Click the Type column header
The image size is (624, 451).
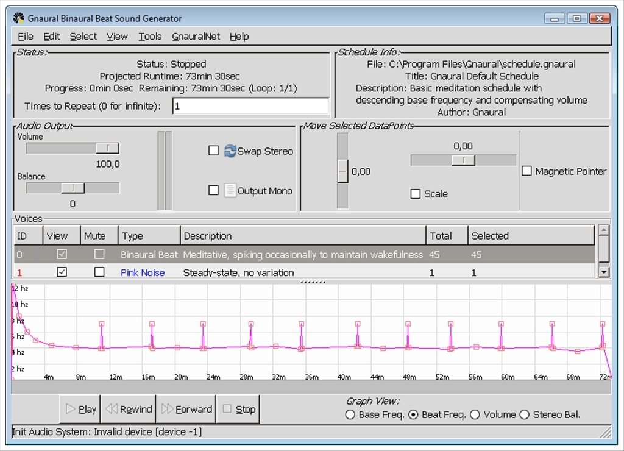pos(149,236)
